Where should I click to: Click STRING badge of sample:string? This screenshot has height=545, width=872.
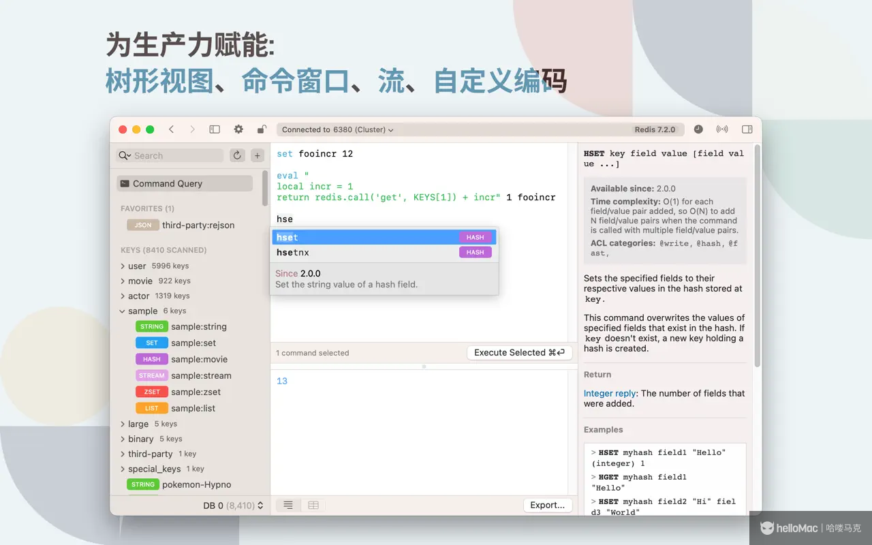152,326
